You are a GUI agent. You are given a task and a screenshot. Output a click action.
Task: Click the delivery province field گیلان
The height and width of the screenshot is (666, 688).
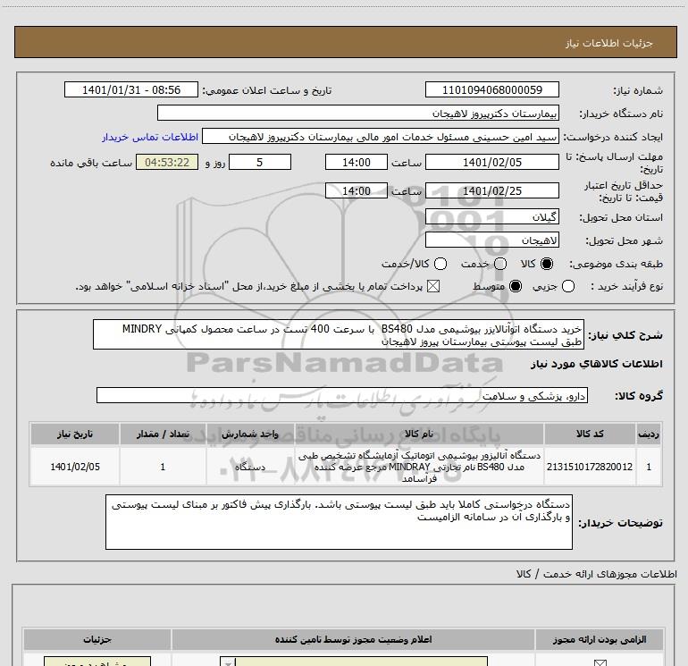(x=491, y=217)
